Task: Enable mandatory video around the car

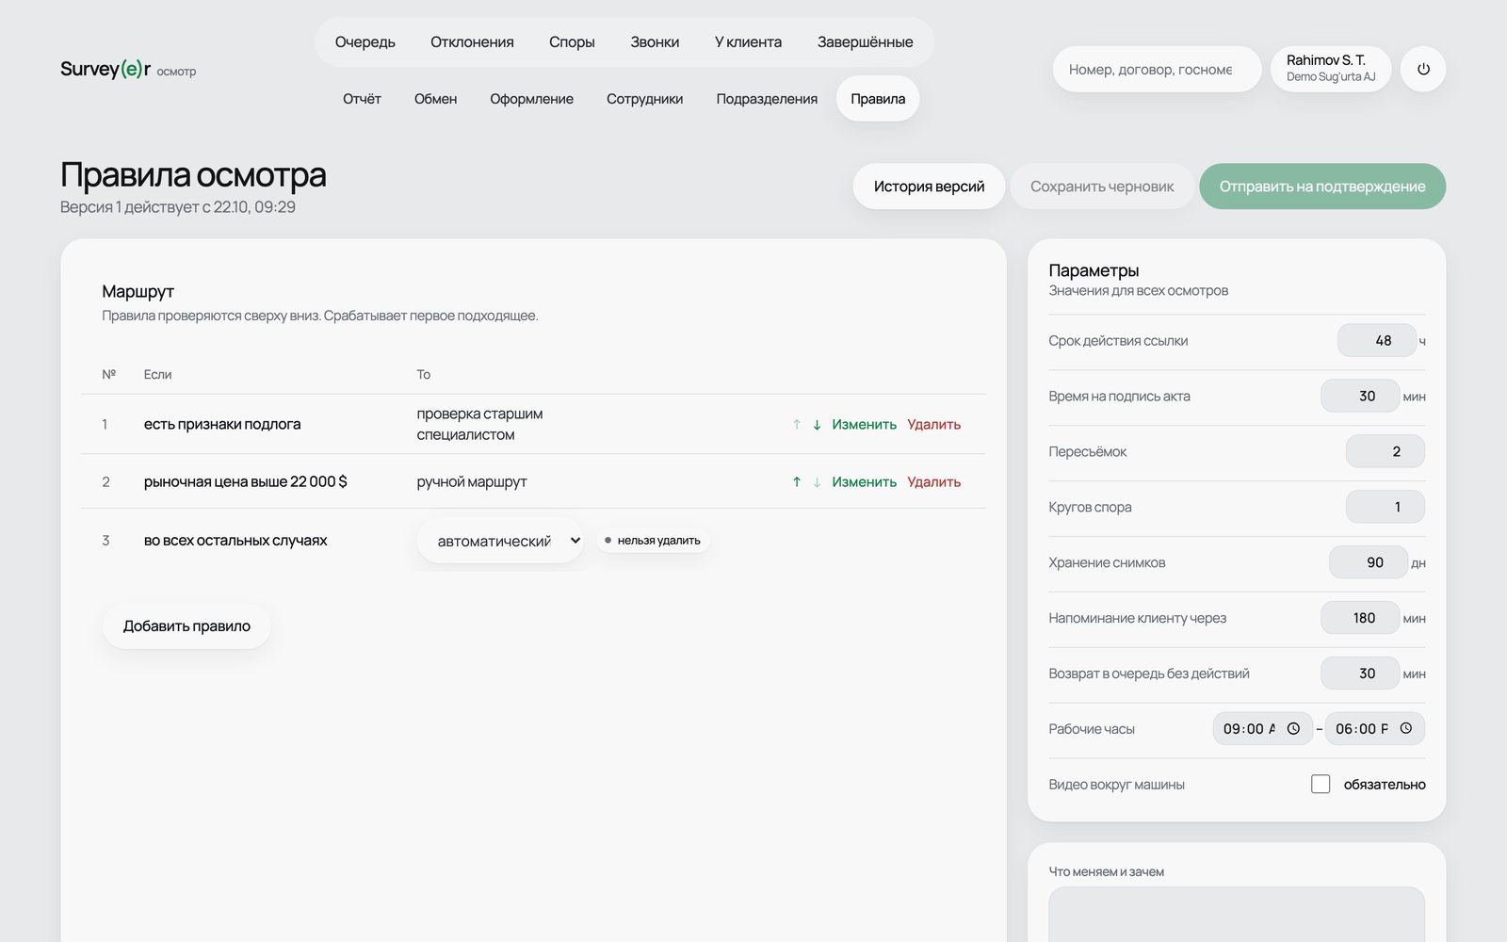Action: [1321, 784]
